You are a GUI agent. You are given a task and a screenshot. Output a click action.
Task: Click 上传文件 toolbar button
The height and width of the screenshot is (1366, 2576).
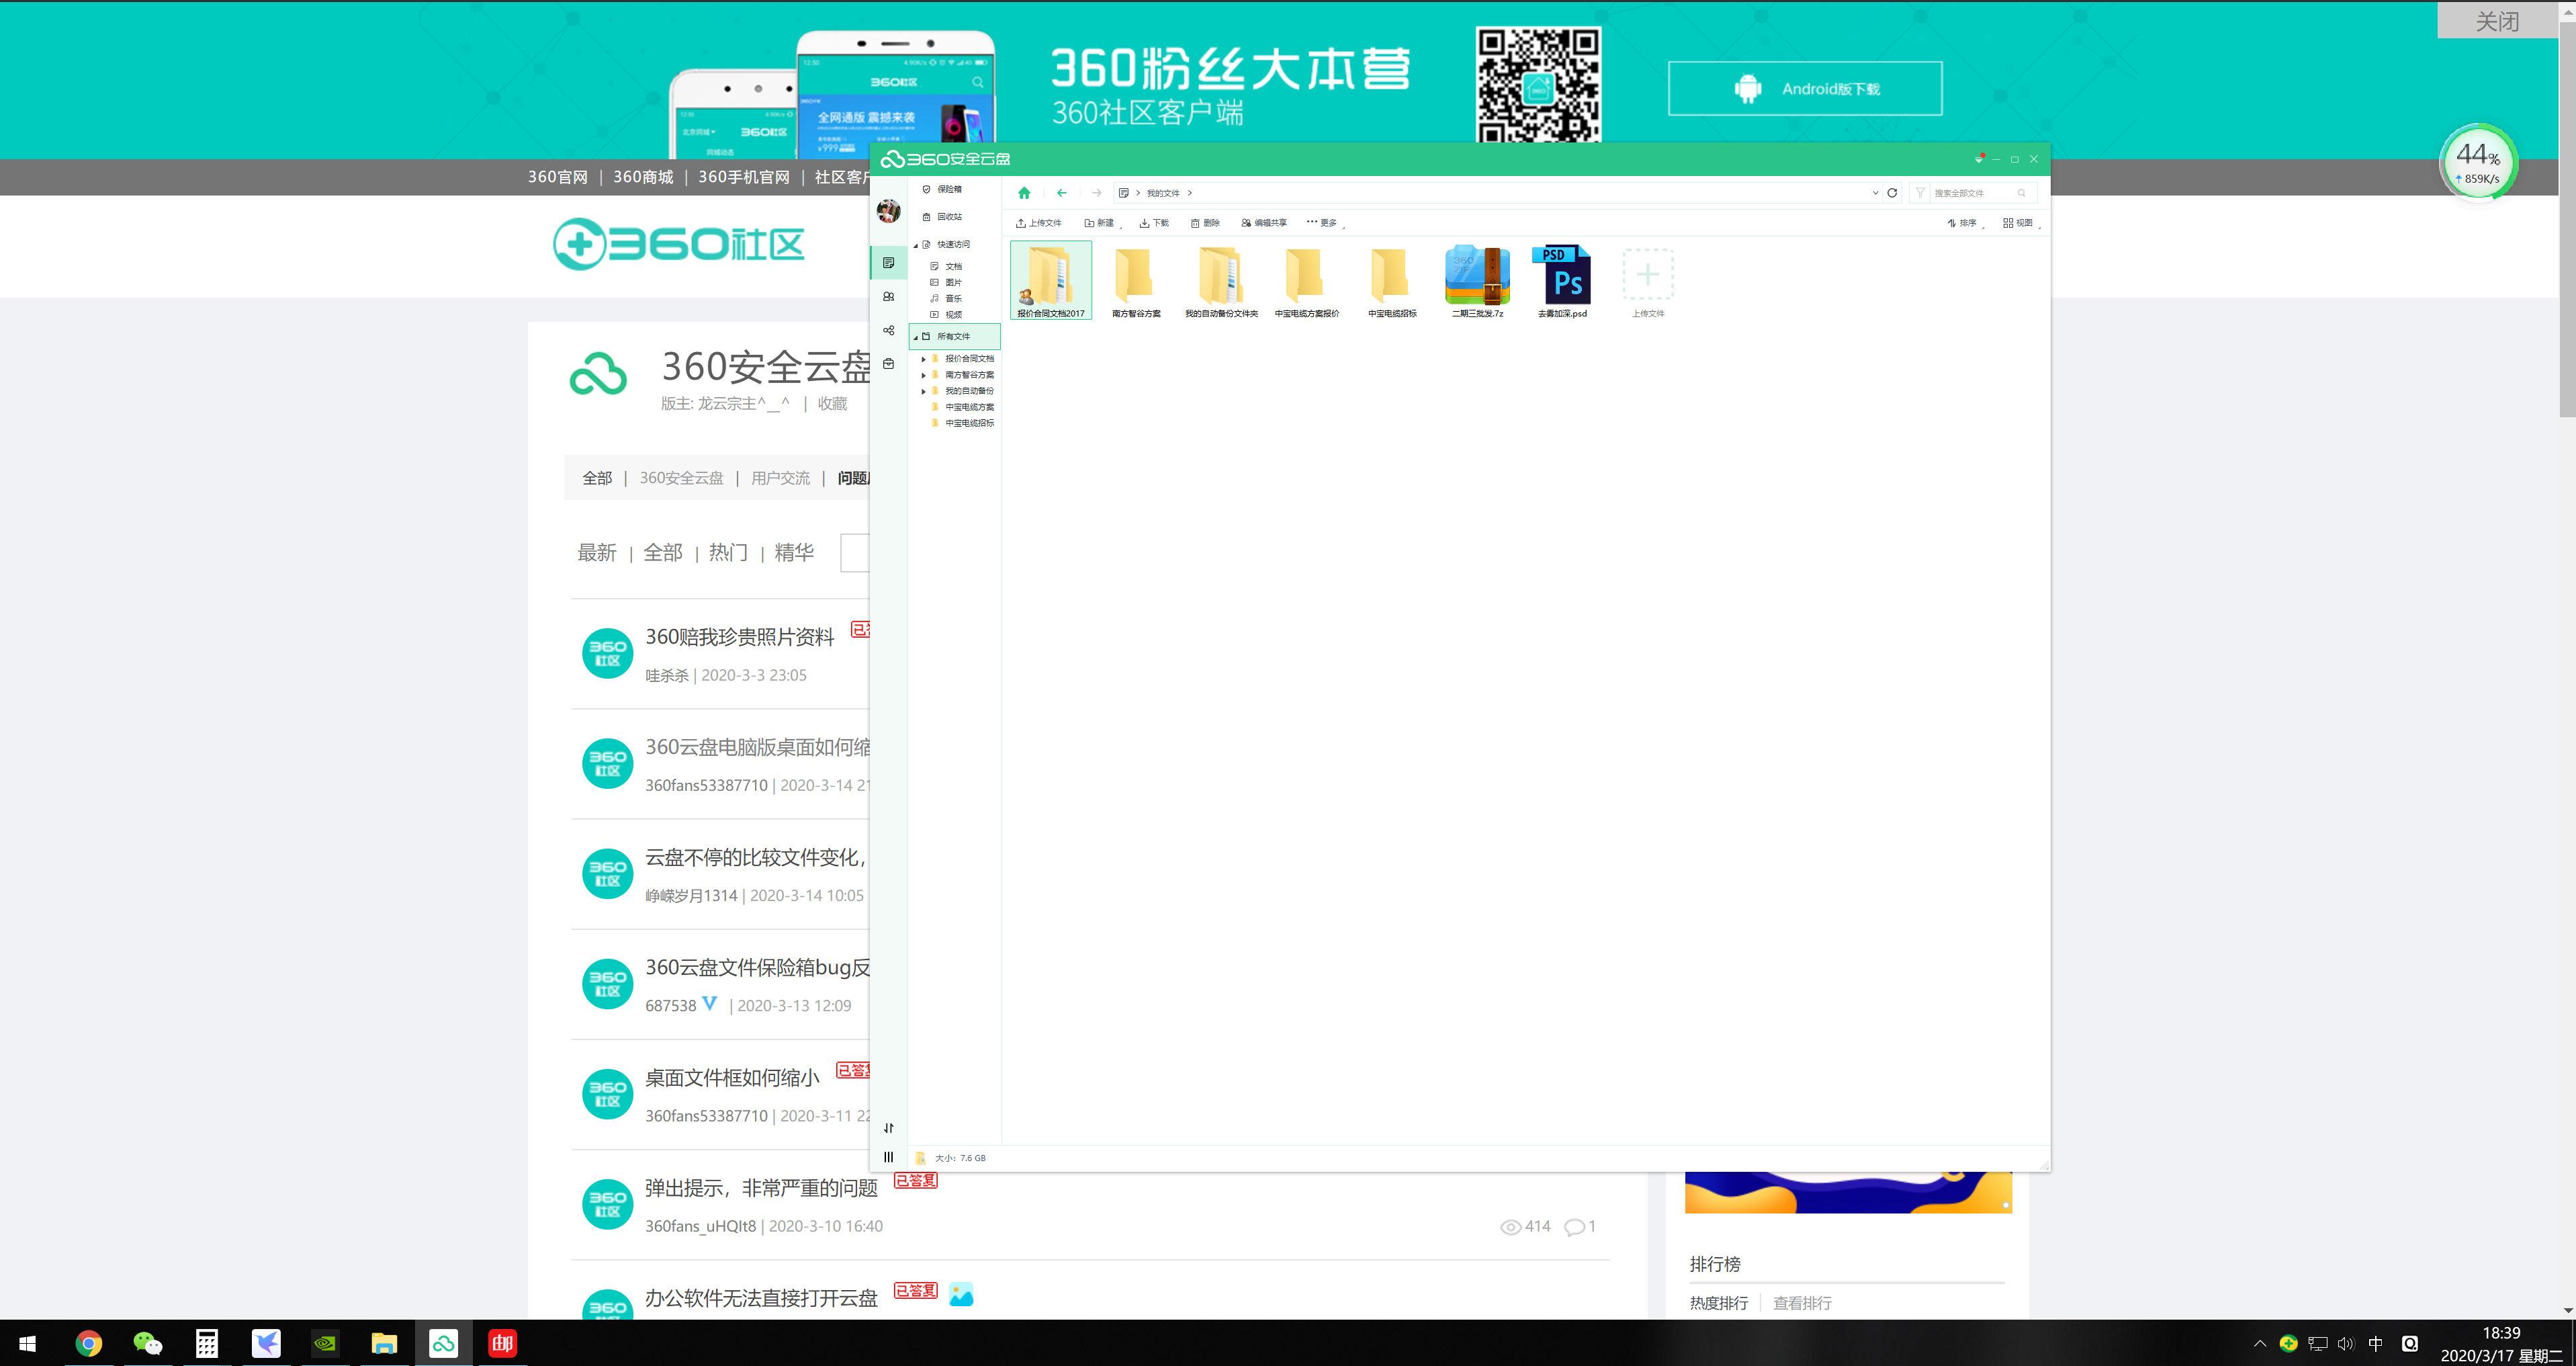point(1039,223)
